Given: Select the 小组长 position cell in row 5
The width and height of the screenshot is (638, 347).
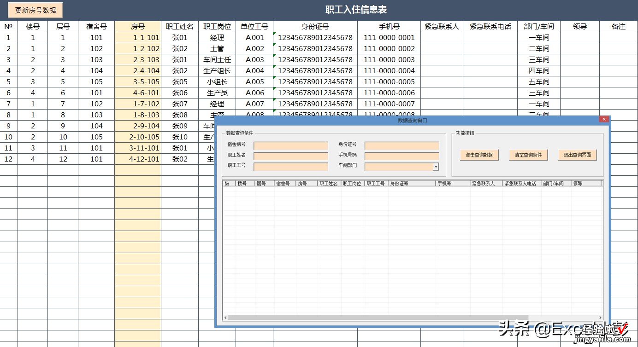Looking at the screenshot, I should point(217,82).
